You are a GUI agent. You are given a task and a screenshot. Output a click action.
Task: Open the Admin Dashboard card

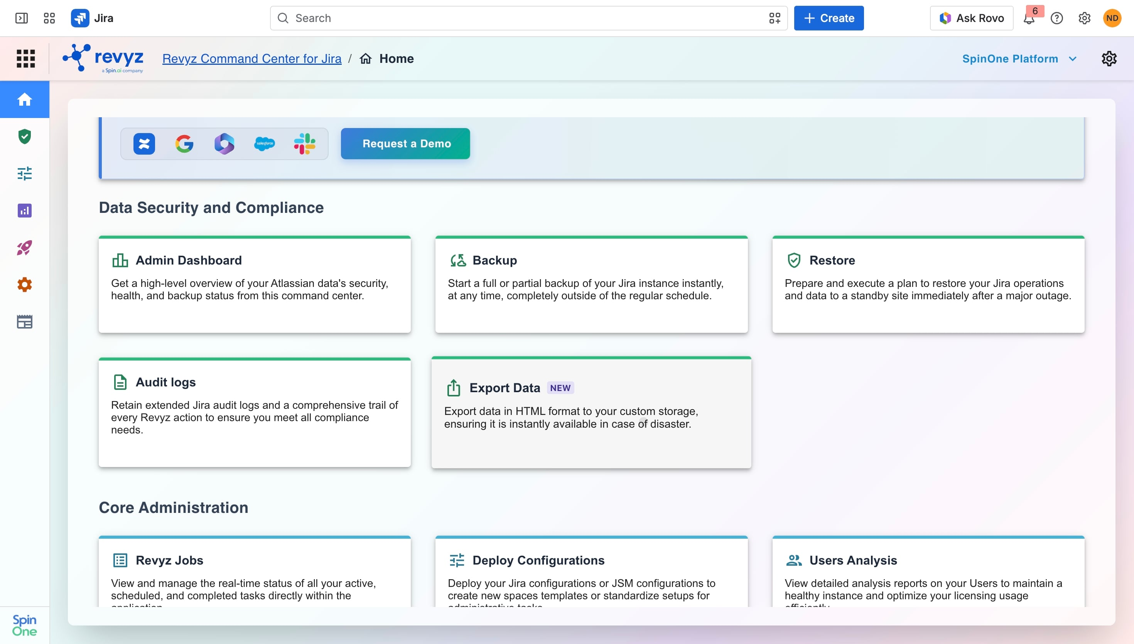tap(255, 285)
